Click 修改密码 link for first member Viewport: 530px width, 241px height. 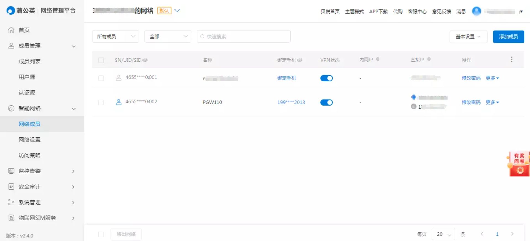[471, 78]
